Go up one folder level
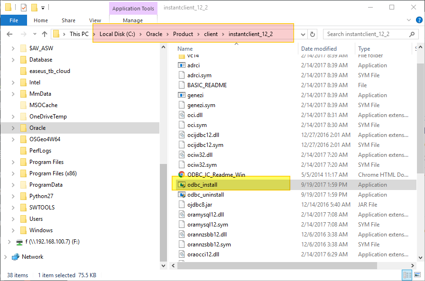This screenshot has height=281, width=425. click(45, 34)
